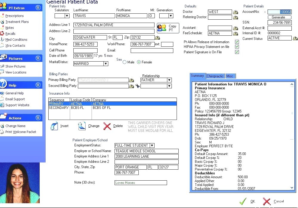Click the red X Cancel icon
Image resolution: width=298 pixels, height=208 pixels.
point(267,201)
